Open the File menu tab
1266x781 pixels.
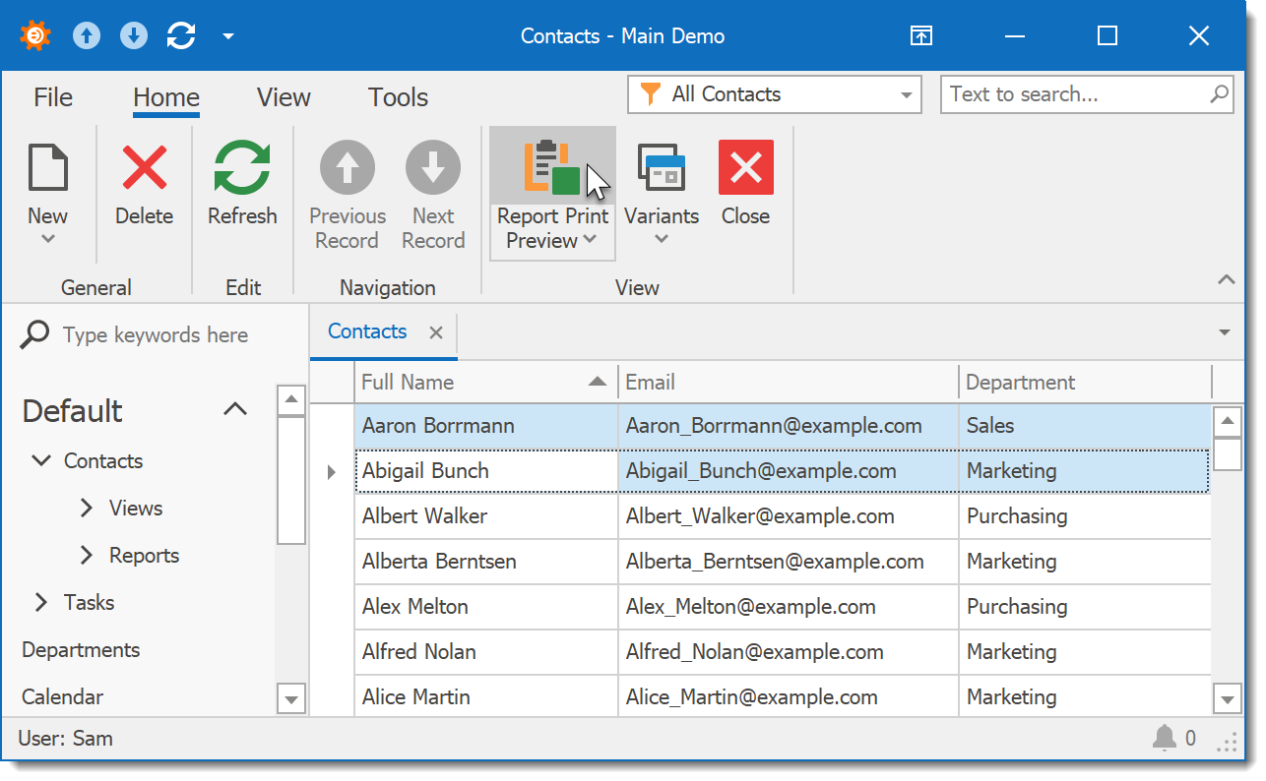[x=53, y=97]
